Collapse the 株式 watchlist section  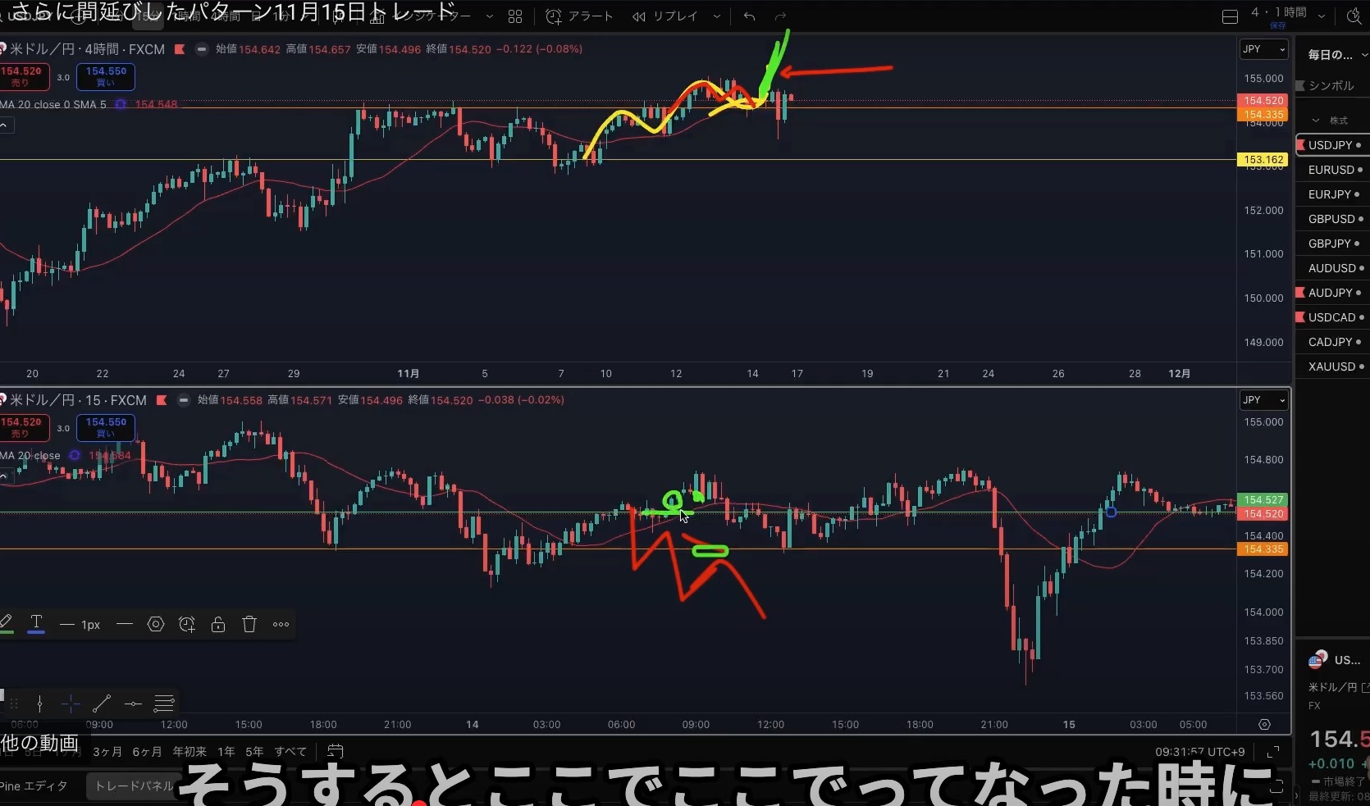click(1316, 121)
